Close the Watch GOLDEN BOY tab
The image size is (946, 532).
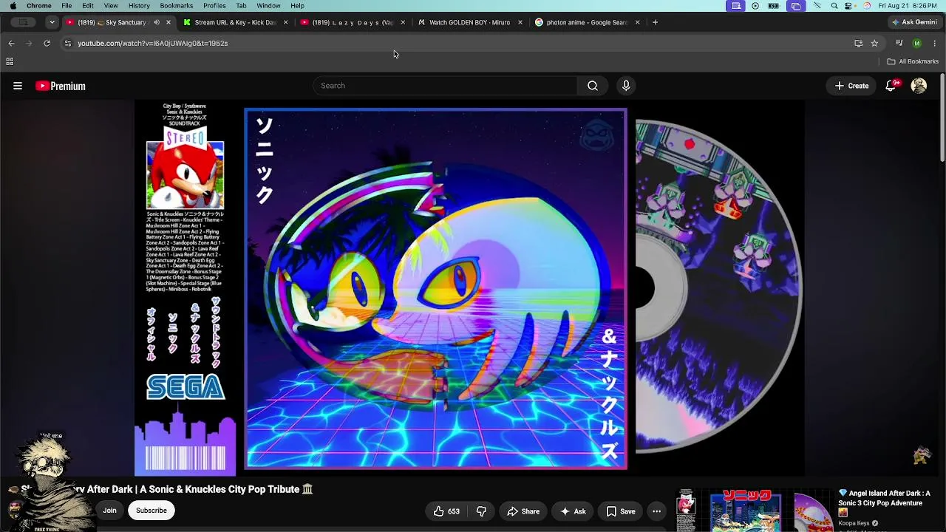tap(520, 22)
